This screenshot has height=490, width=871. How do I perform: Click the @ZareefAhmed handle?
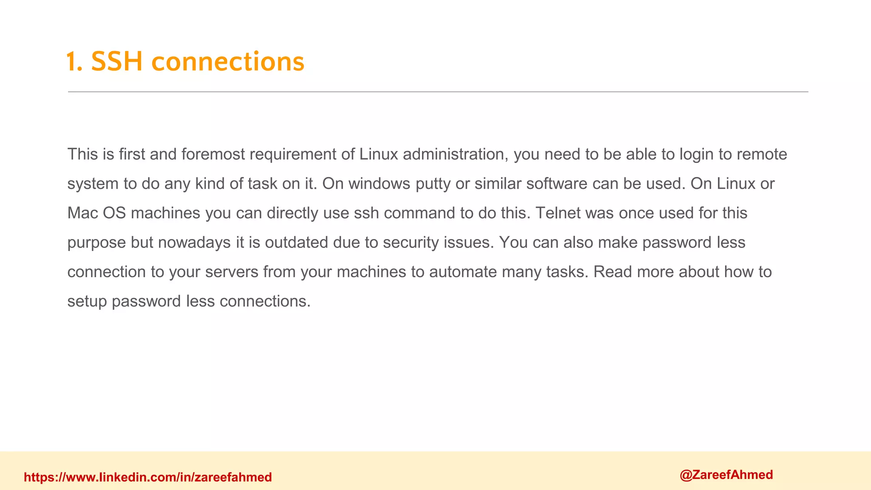(x=726, y=475)
